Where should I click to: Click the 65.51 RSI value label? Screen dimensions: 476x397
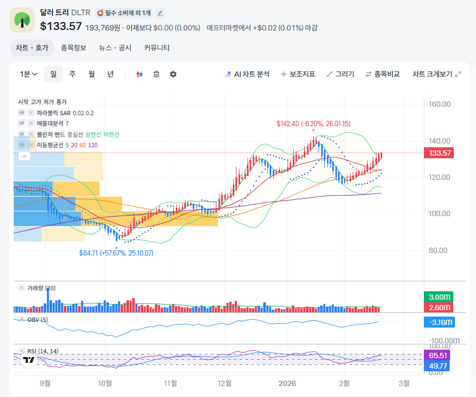pyautogui.click(x=437, y=355)
